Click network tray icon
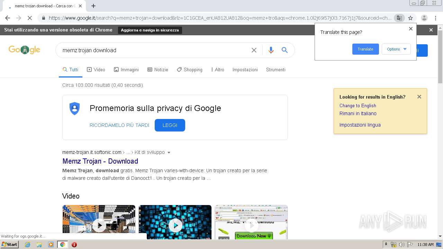 coord(394,245)
